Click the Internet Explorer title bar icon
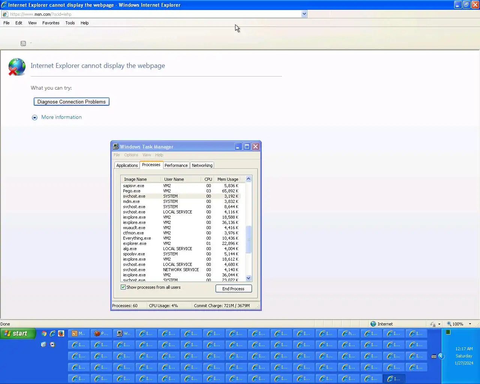The width and height of the screenshot is (480, 384). [x=4, y=5]
